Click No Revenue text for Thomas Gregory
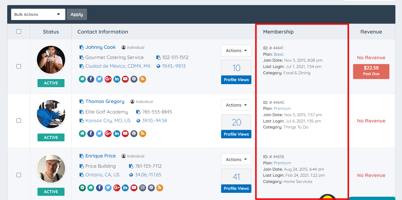402x200 pixels. [371, 121]
